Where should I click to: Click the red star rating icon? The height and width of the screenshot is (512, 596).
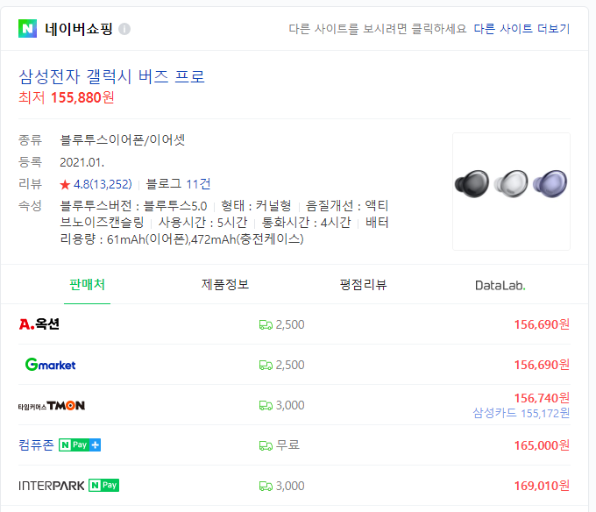(x=65, y=185)
